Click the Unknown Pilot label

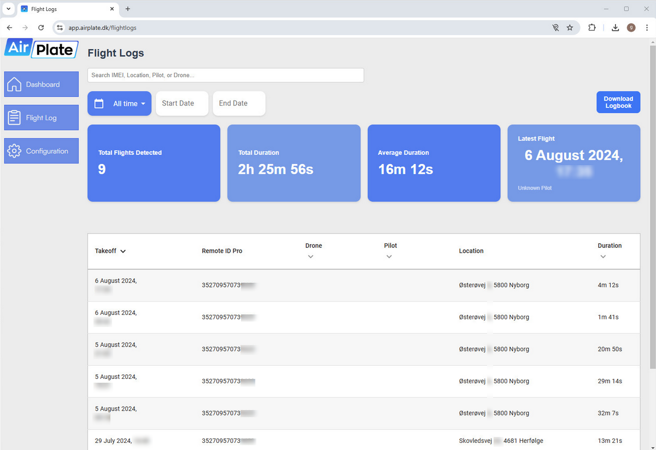point(535,188)
